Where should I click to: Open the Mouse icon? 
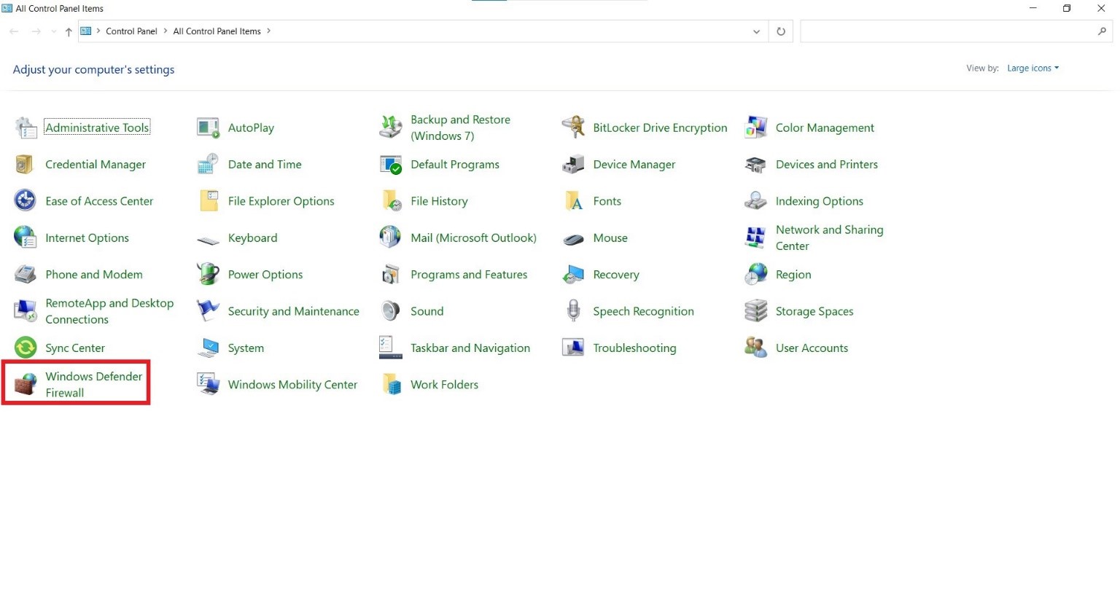tap(574, 239)
